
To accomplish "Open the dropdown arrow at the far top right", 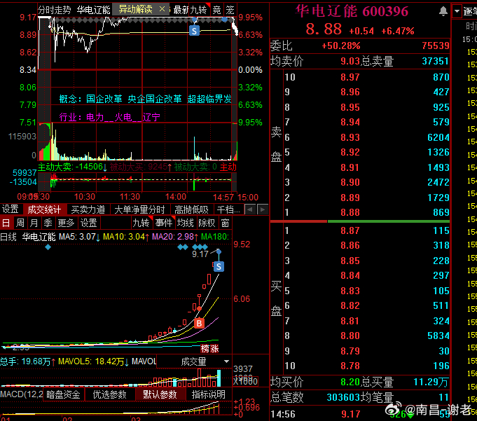I will coord(457,11).
